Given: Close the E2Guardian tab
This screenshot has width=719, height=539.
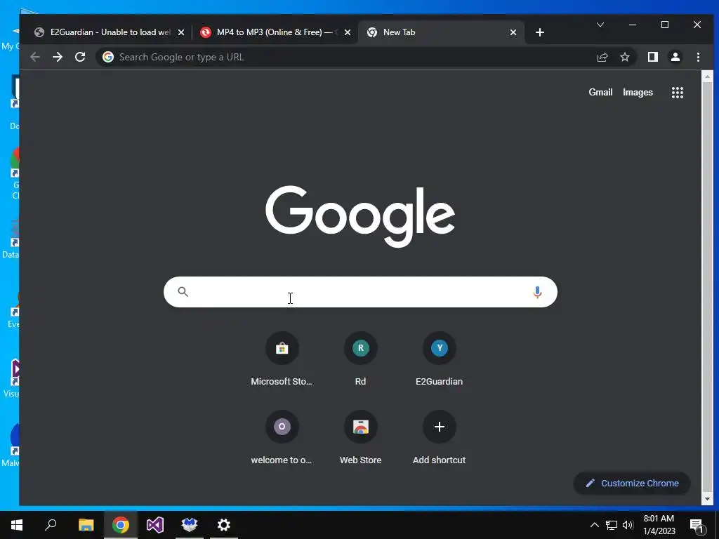Looking at the screenshot, I should [181, 32].
